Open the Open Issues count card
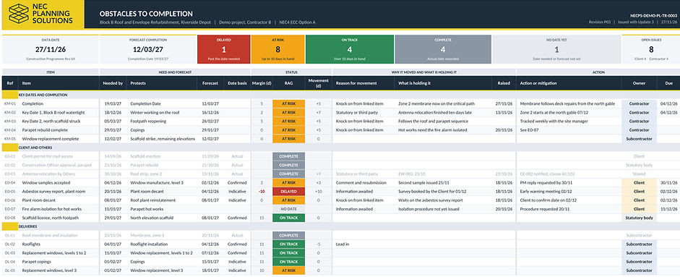 click(651, 49)
